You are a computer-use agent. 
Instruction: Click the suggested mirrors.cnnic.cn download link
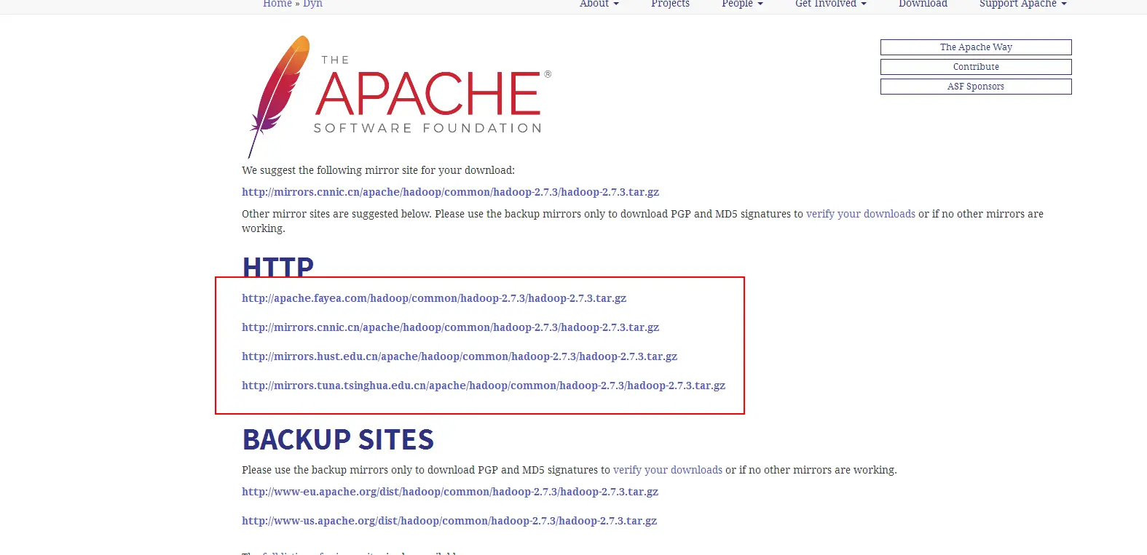(x=450, y=192)
